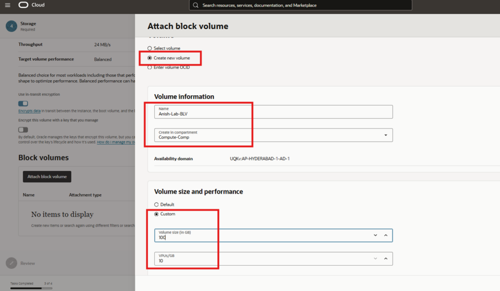Screen dimensions: 500x291
Task: Increase VPUs/GB with up arrow
Action: (x=385, y=259)
